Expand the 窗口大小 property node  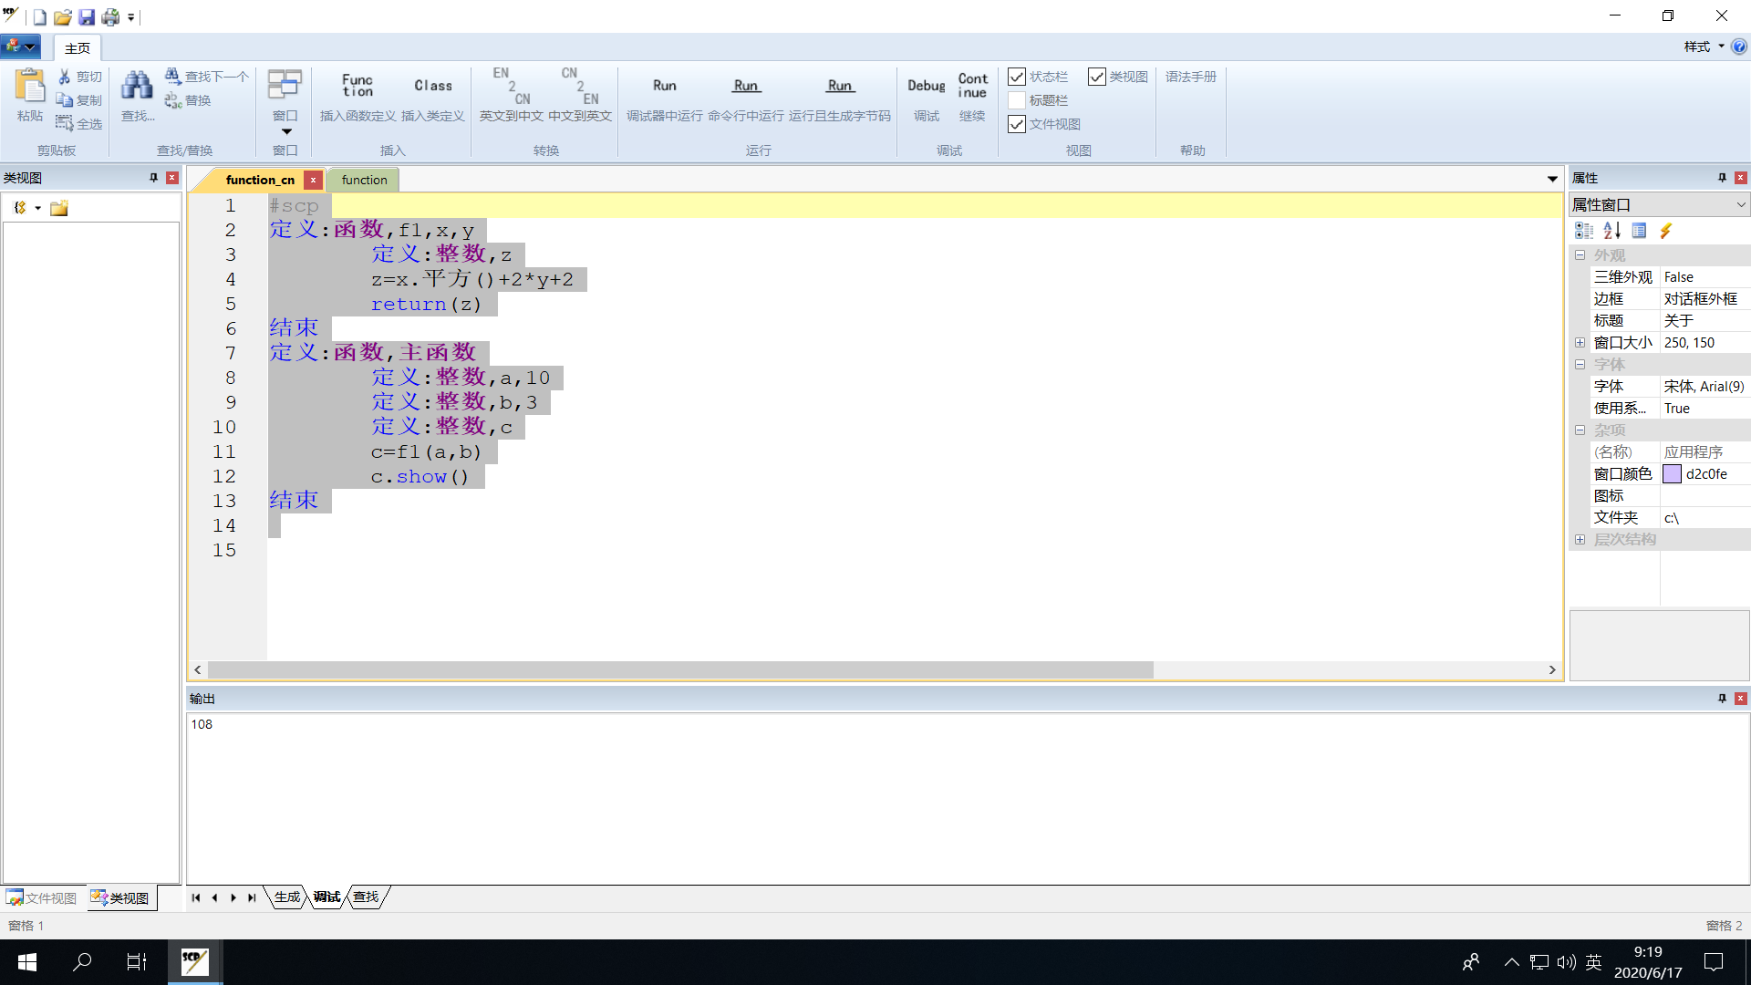[x=1580, y=343]
